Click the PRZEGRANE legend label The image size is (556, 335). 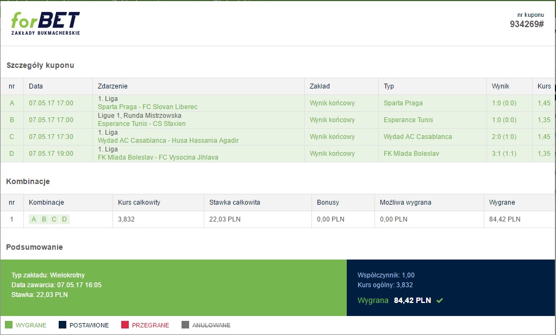[x=151, y=325]
